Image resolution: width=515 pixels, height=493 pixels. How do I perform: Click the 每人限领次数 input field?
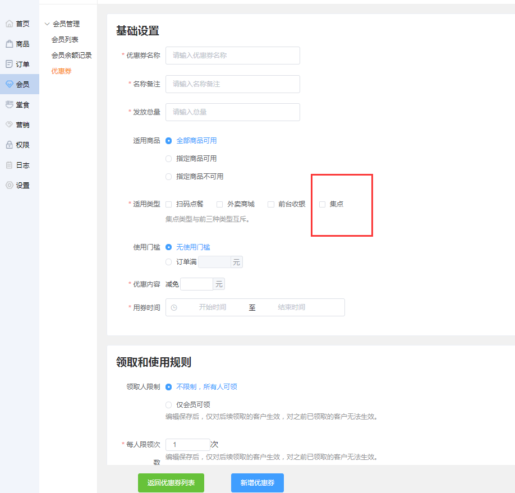[187, 444]
